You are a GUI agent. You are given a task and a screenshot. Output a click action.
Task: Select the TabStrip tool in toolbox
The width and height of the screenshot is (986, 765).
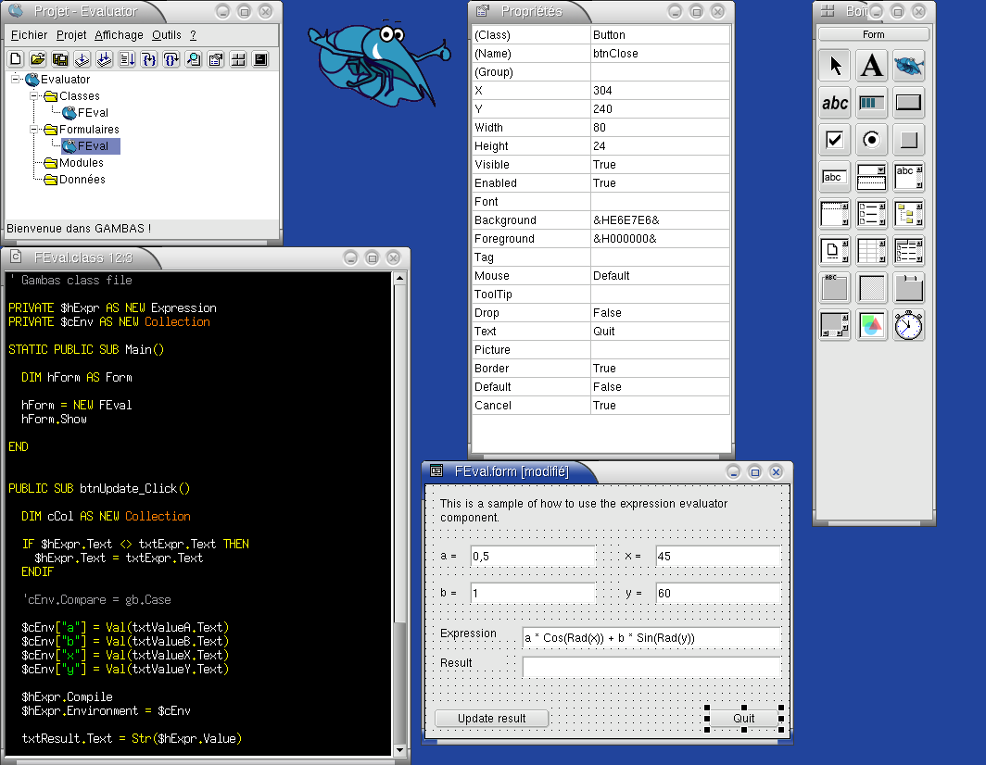pyautogui.click(x=909, y=288)
